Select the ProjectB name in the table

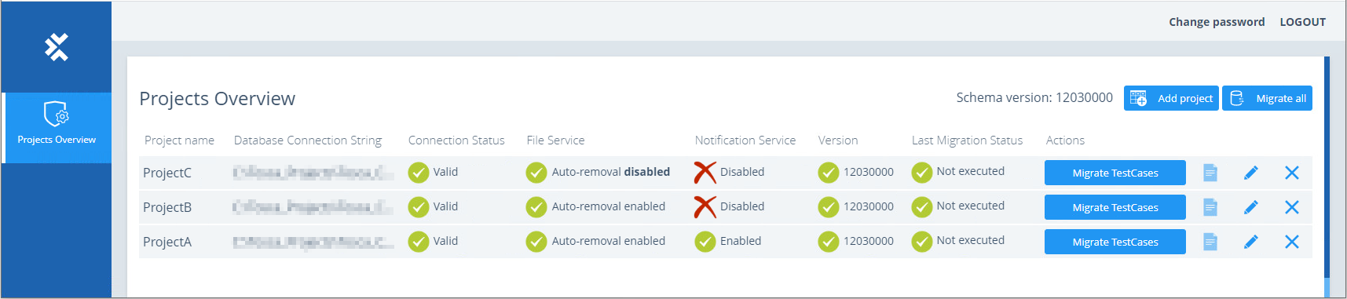coord(167,207)
